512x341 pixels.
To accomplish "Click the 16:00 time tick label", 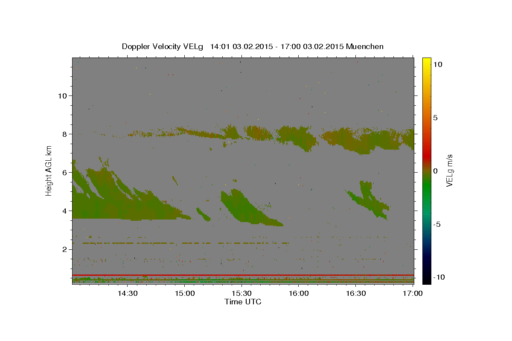I will (299, 293).
